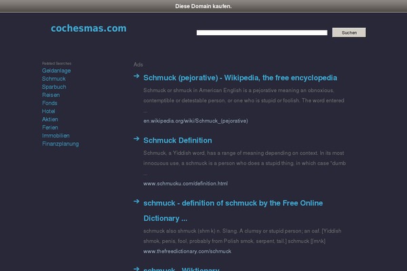
Task: Click description starting 'Schmuck, a Yiddish word'
Action: pyautogui.click(x=244, y=163)
